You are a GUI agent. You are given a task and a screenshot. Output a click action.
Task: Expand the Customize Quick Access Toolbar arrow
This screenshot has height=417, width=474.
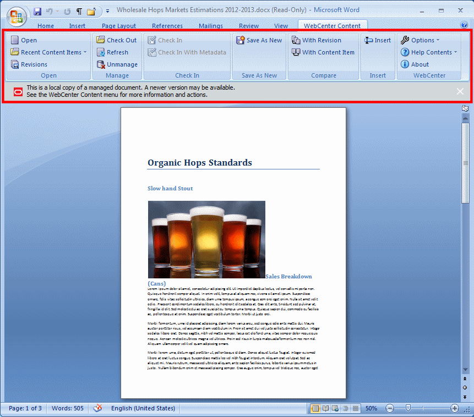point(107,11)
